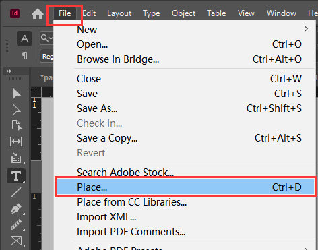Expand the New submenu arrow
Screen dimensions: 318x250
(x=307, y=29)
